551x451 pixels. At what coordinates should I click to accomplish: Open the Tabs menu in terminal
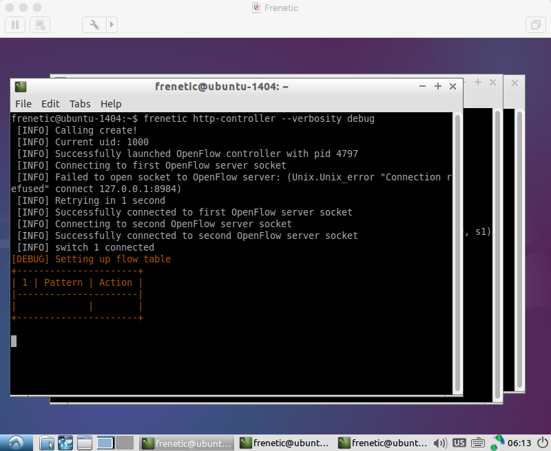click(80, 104)
